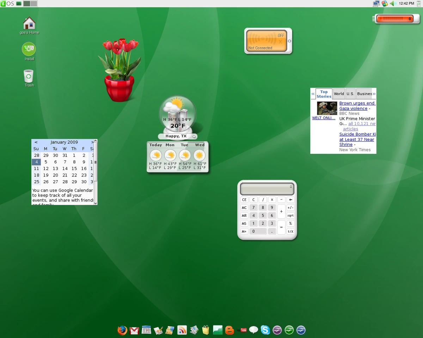Screen dimensions: 423x338
Task: Toggle the wireless widget OFF switch
Action: [x=281, y=36]
